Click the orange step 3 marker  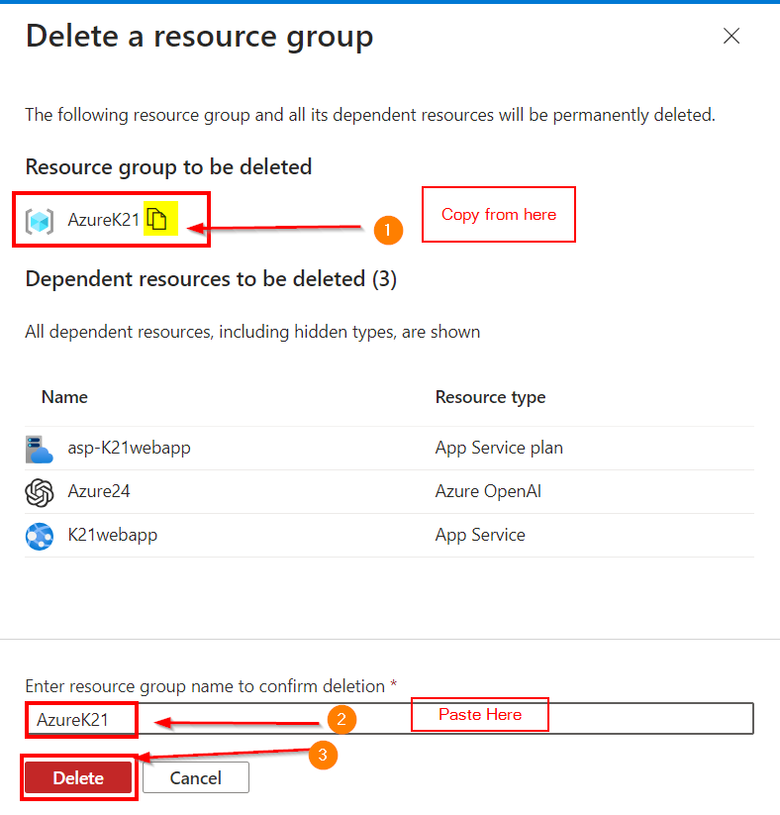(x=323, y=756)
